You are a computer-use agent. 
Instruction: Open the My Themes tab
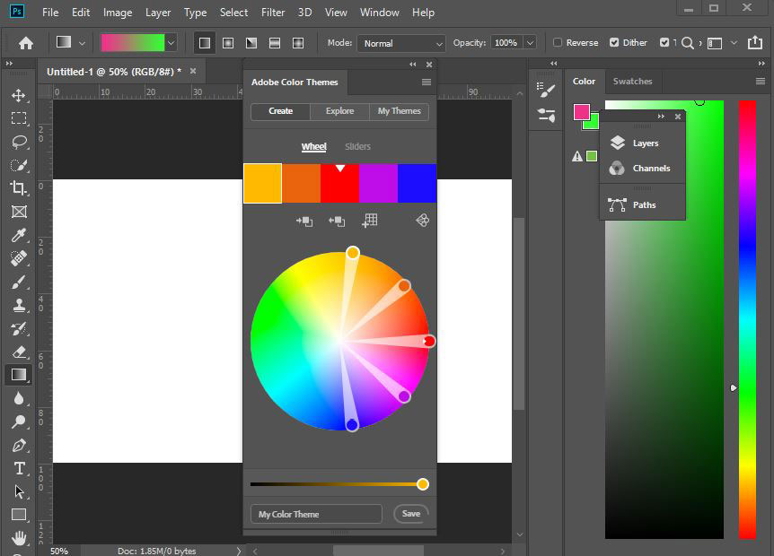(x=400, y=111)
